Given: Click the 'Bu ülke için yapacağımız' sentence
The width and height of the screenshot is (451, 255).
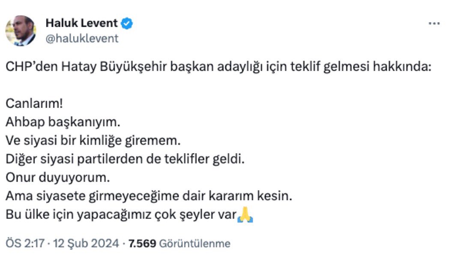Looking at the screenshot, I should click(x=121, y=215).
